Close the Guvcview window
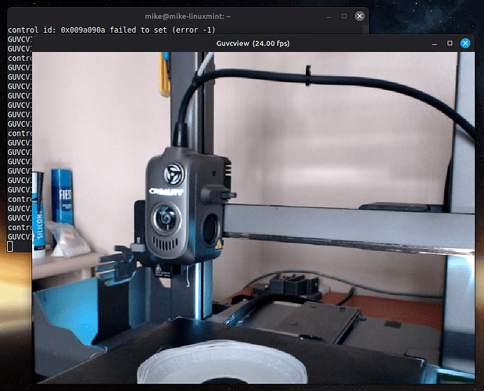The height and width of the screenshot is (391, 484). point(465,43)
